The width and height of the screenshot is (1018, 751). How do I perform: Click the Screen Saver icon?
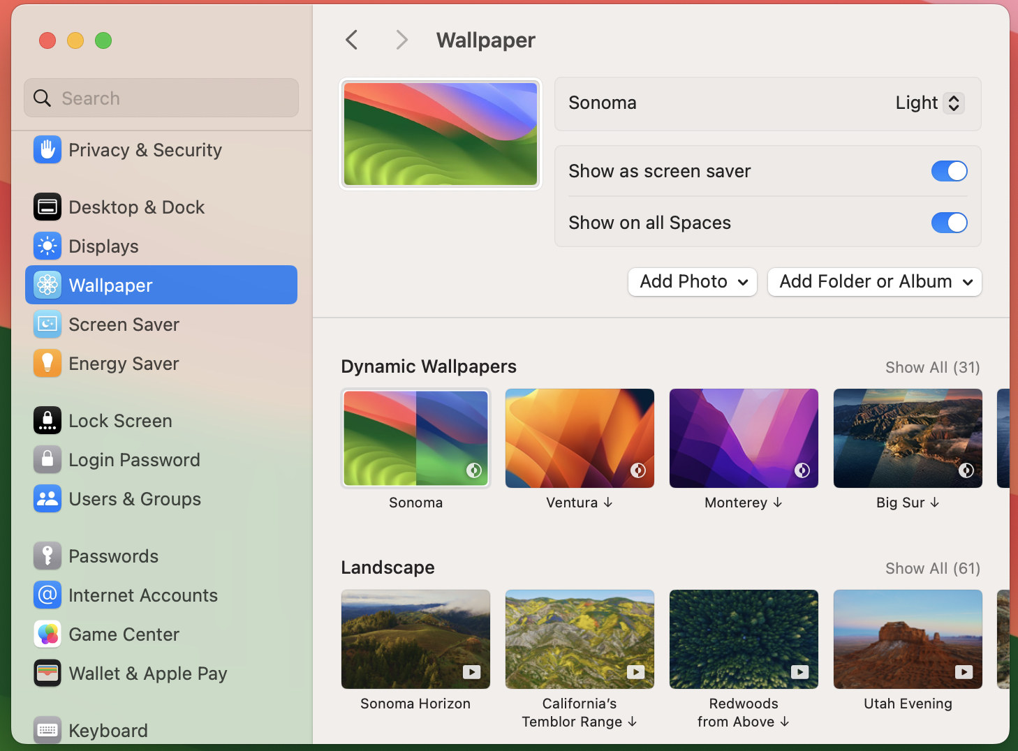click(x=47, y=324)
